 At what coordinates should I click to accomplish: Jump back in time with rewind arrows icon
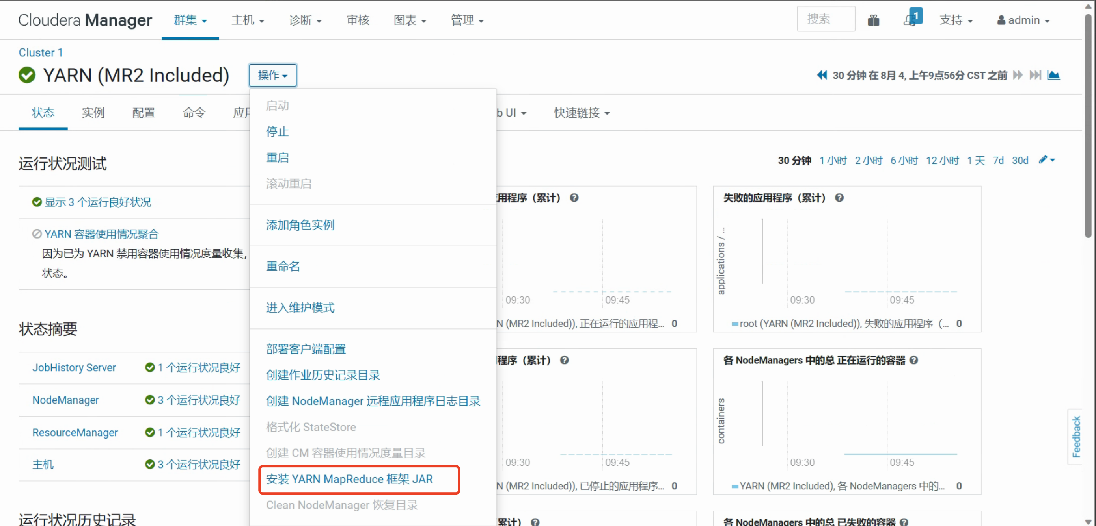[x=822, y=75]
